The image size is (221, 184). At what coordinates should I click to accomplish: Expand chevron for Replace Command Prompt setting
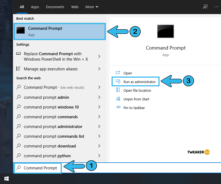tap(99, 56)
